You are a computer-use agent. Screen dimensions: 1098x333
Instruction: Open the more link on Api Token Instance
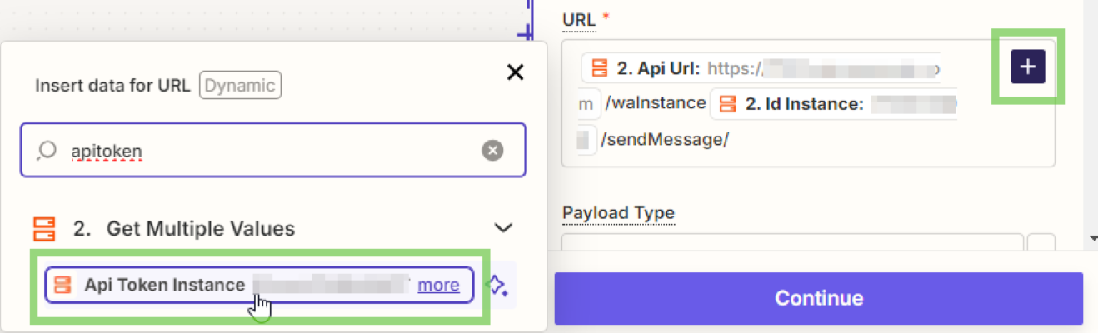tap(438, 286)
